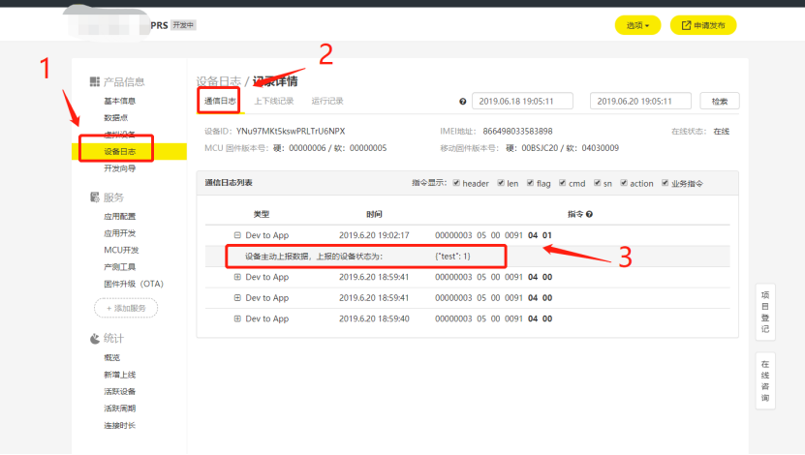Uncheck the header checkbox
Screen dimensions: 805x455
(x=457, y=183)
